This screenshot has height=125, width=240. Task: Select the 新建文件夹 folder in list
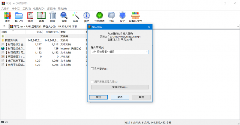tap(11, 40)
